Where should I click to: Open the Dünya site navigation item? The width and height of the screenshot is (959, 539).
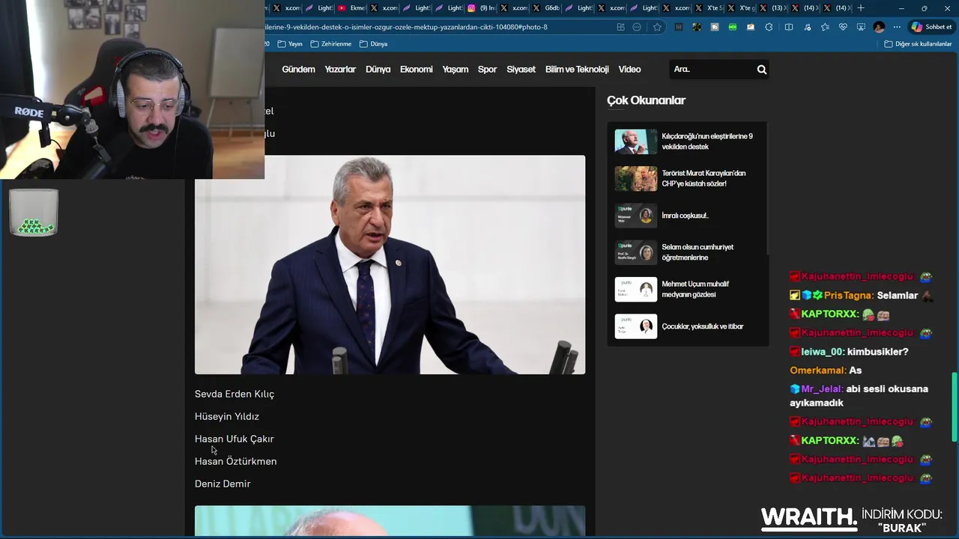pos(378,70)
